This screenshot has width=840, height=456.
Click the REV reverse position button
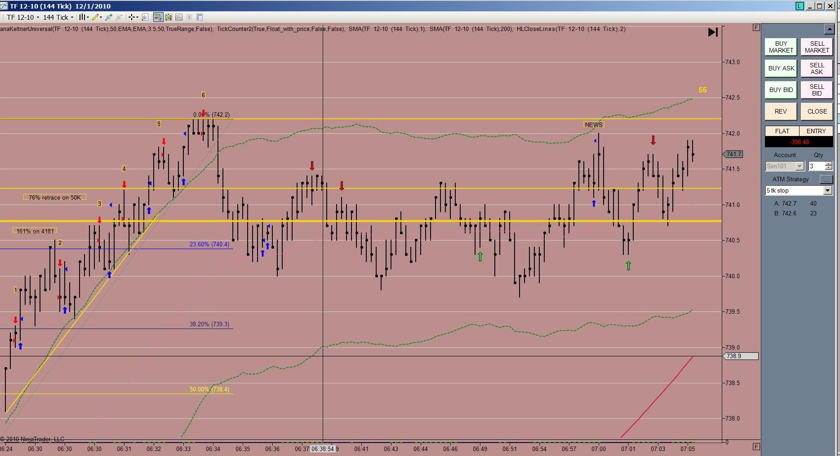(x=781, y=111)
